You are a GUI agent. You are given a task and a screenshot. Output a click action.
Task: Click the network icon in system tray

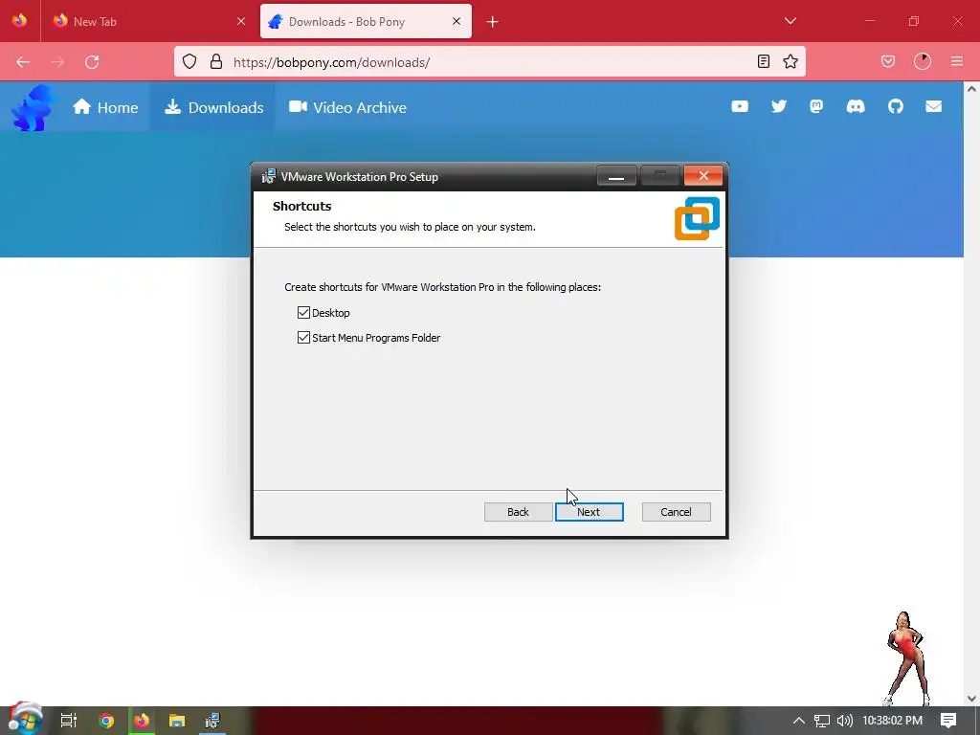click(822, 721)
